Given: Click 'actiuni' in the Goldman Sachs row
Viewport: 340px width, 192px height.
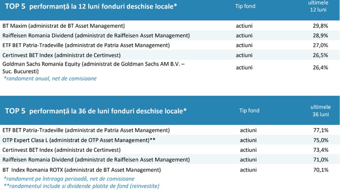Looking at the screenshot, I should tap(244, 68).
